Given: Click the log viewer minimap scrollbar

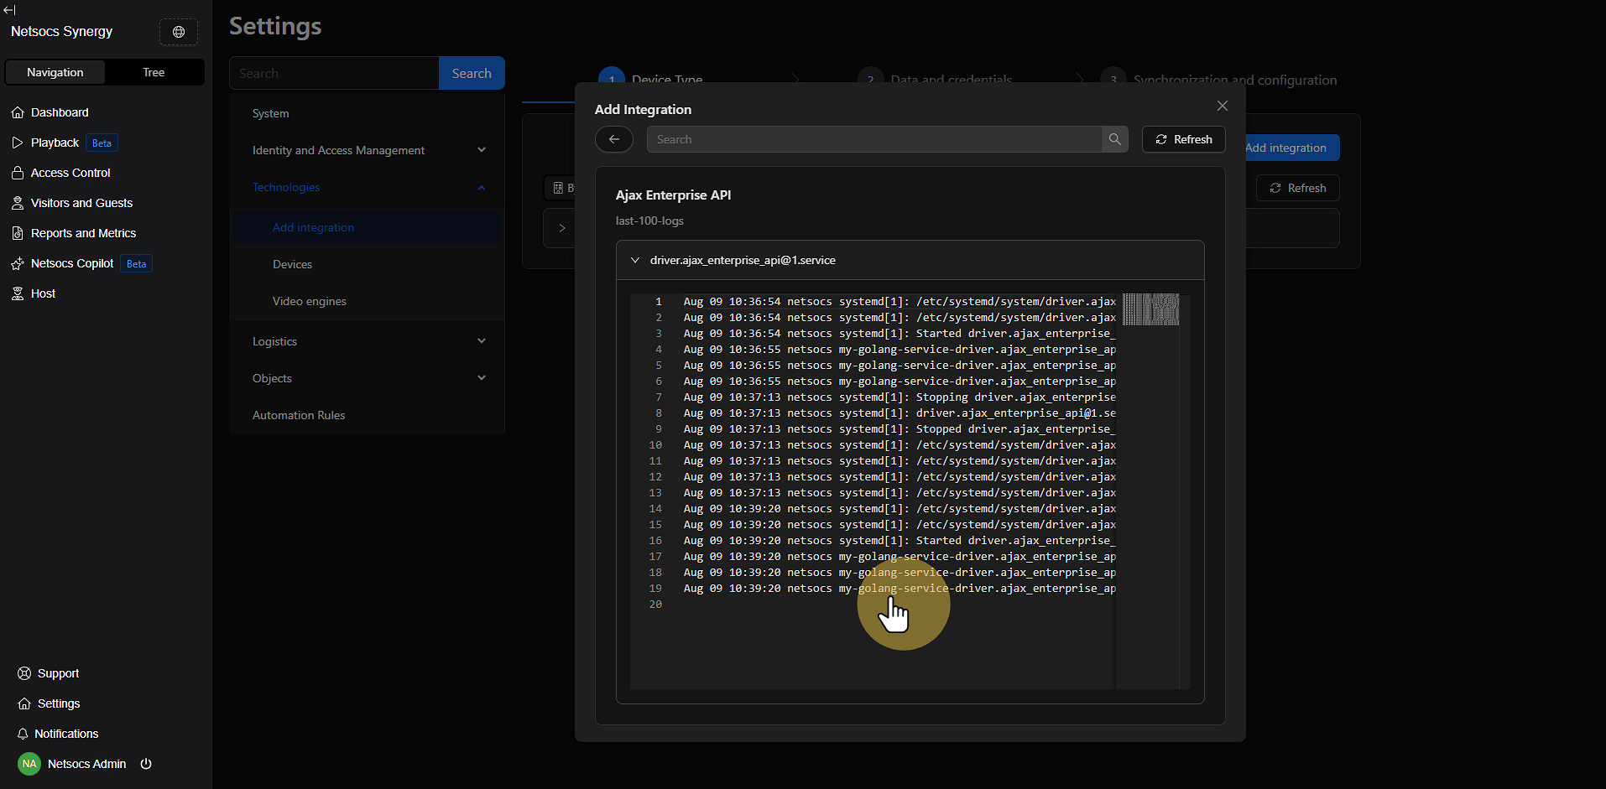Looking at the screenshot, I should pyautogui.click(x=1150, y=309).
